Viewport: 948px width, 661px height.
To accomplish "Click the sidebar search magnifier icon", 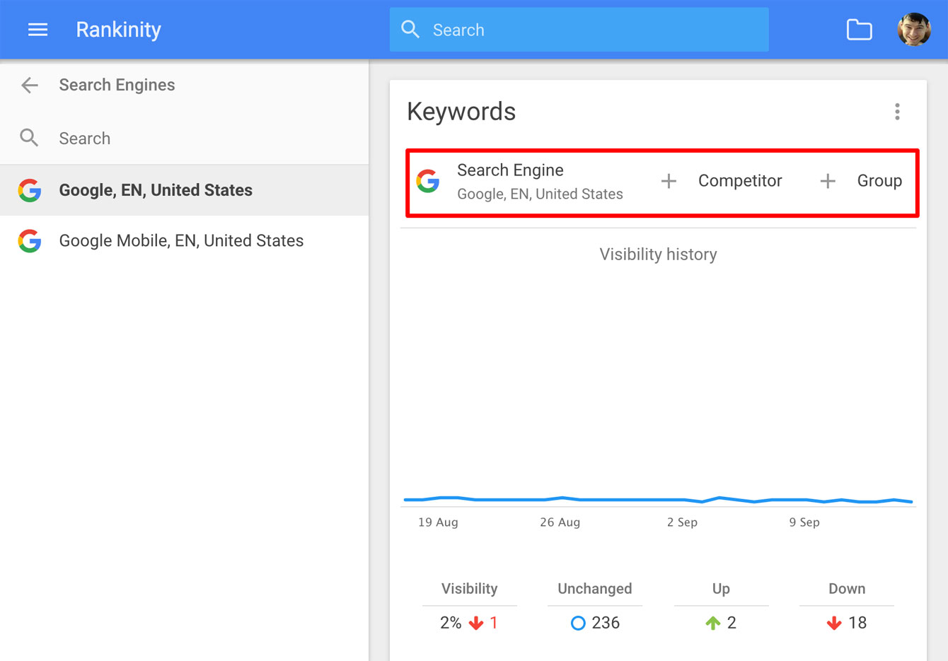I will coord(29,138).
